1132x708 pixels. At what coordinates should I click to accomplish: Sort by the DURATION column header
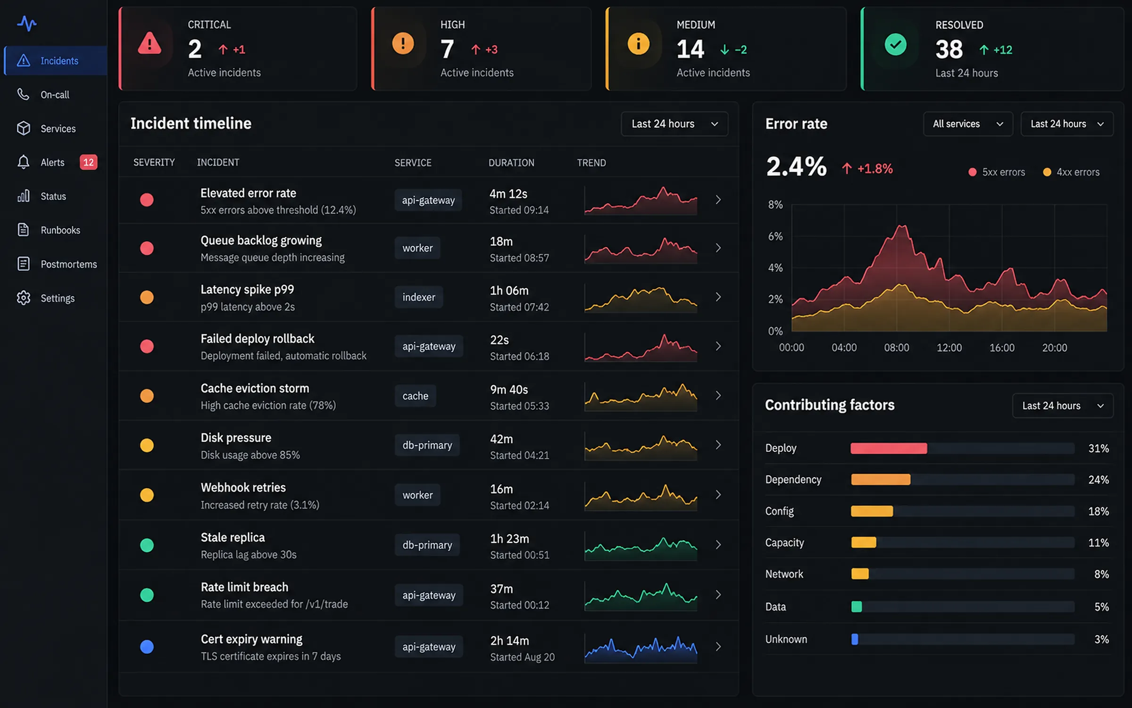(x=511, y=163)
